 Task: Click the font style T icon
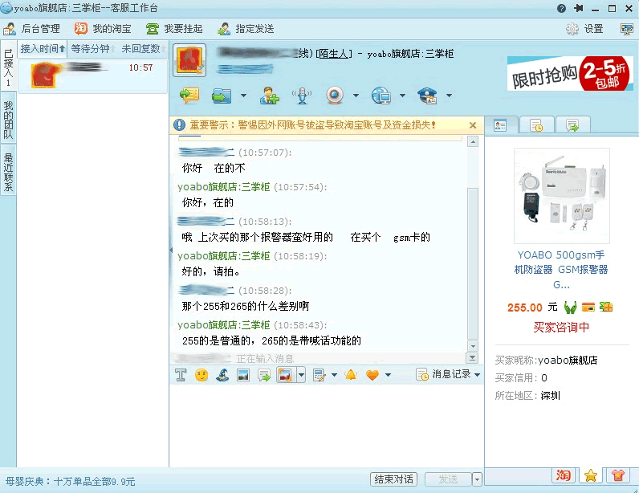click(181, 375)
